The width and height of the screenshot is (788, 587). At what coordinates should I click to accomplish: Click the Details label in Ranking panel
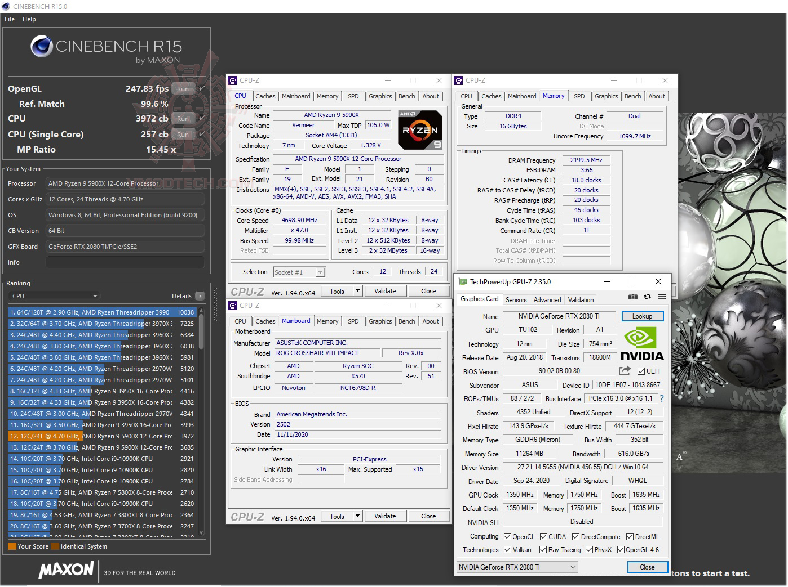(181, 296)
